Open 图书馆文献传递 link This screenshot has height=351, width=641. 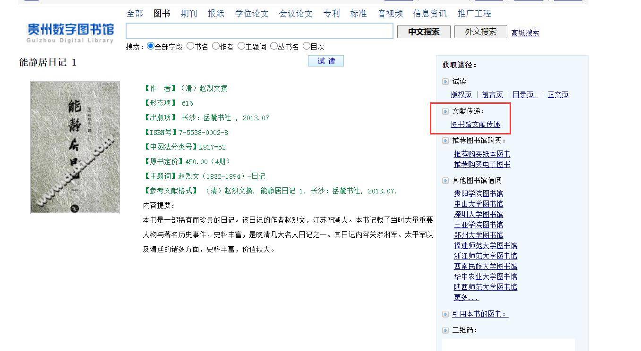point(475,124)
